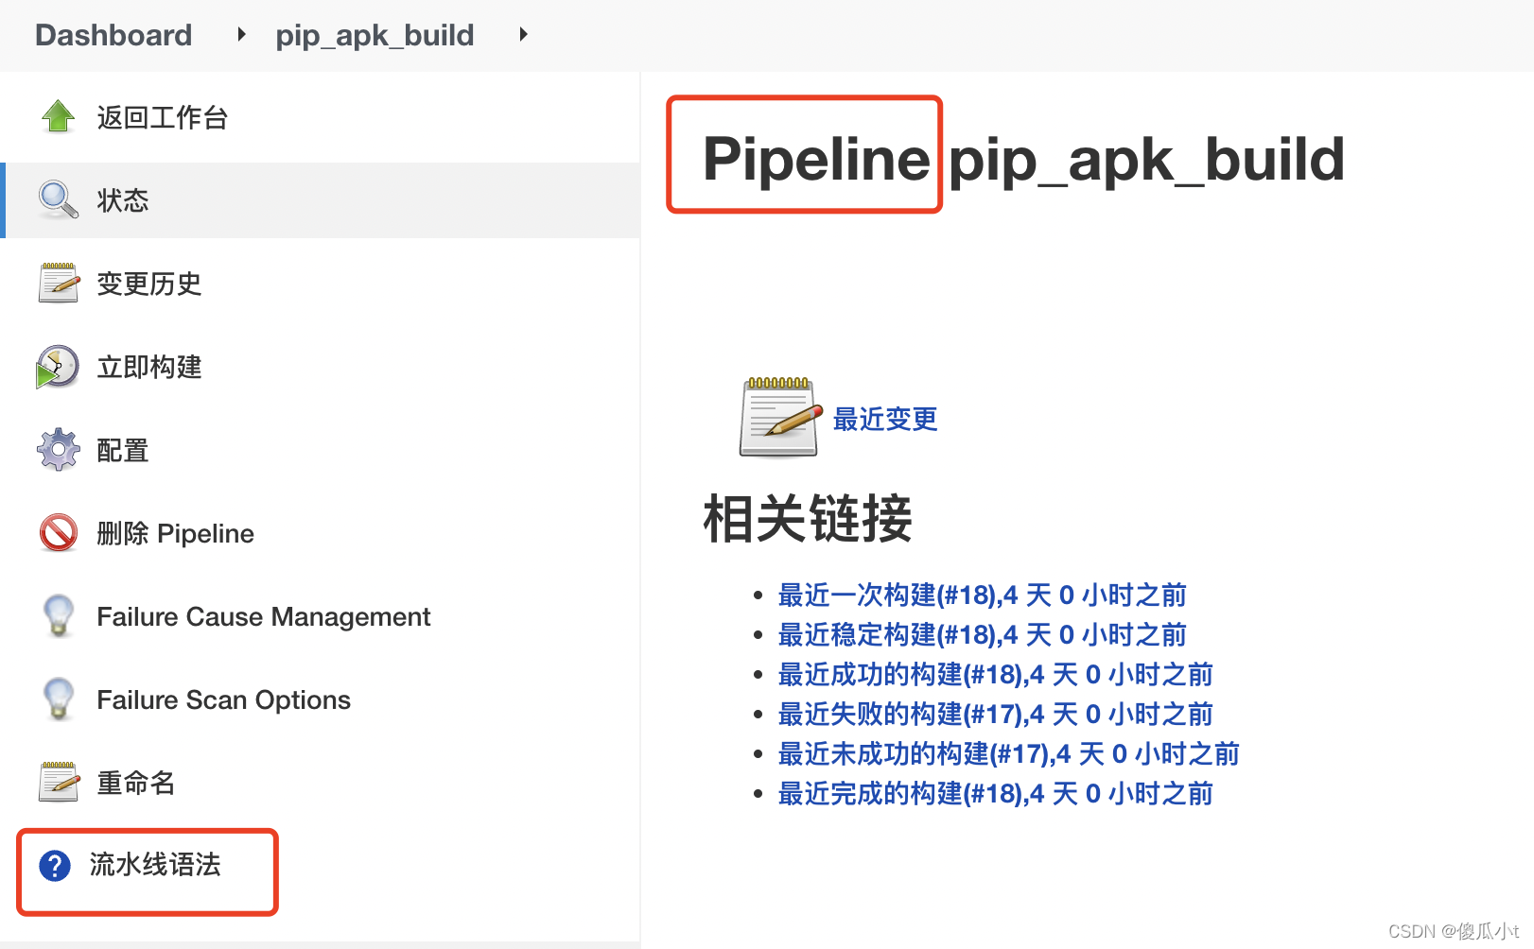Go to Dashboard in the breadcrumb
The height and width of the screenshot is (949, 1534).
[113, 35]
